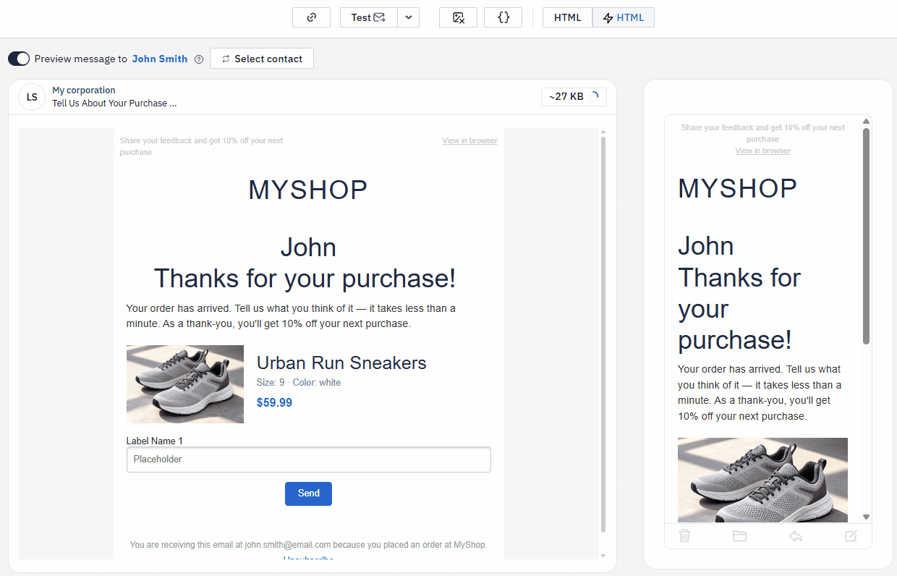This screenshot has width=897, height=576.
Task: Open View in browser link in desktop preview
Action: [469, 140]
